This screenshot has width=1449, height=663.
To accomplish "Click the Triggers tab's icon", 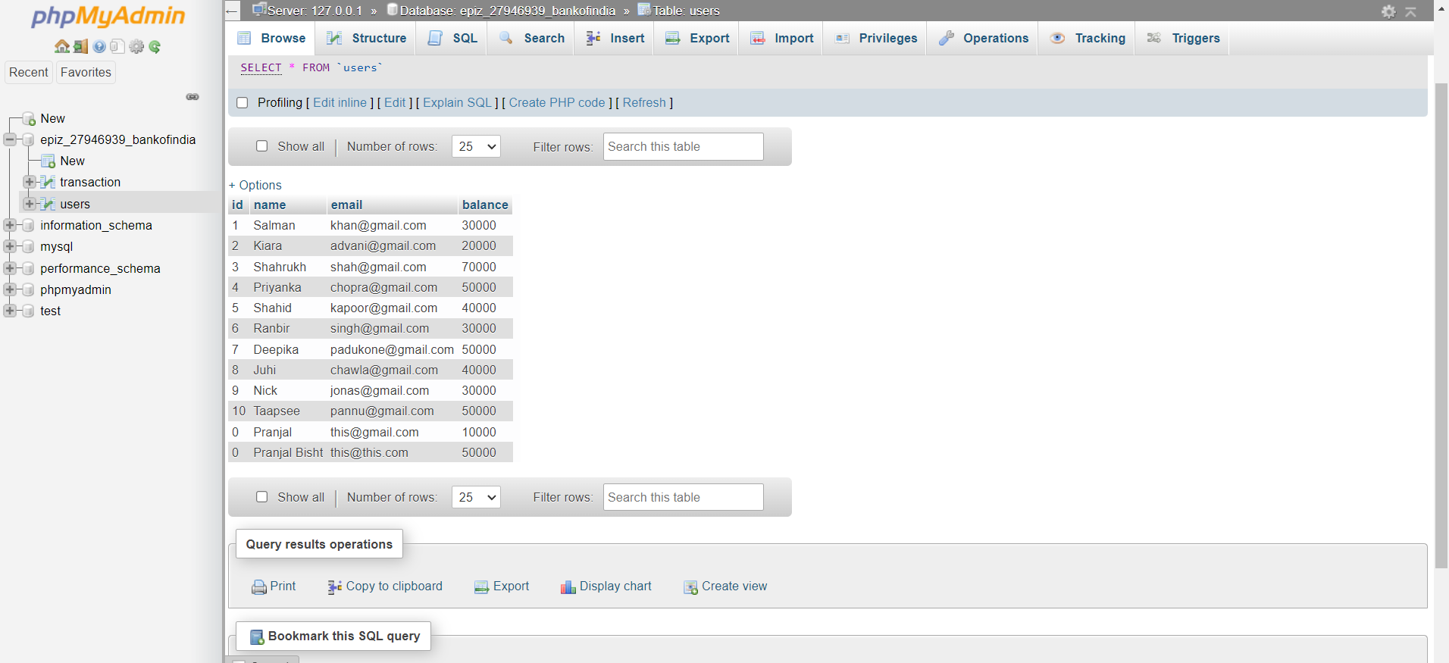I will click(x=1154, y=38).
